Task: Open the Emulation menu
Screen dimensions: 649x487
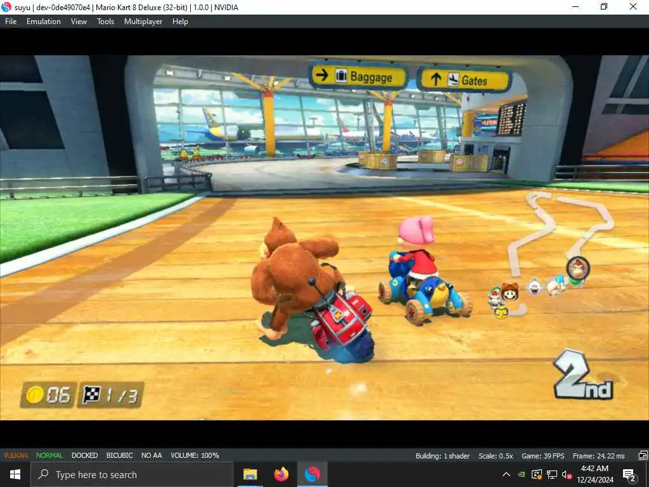Action: click(x=44, y=22)
